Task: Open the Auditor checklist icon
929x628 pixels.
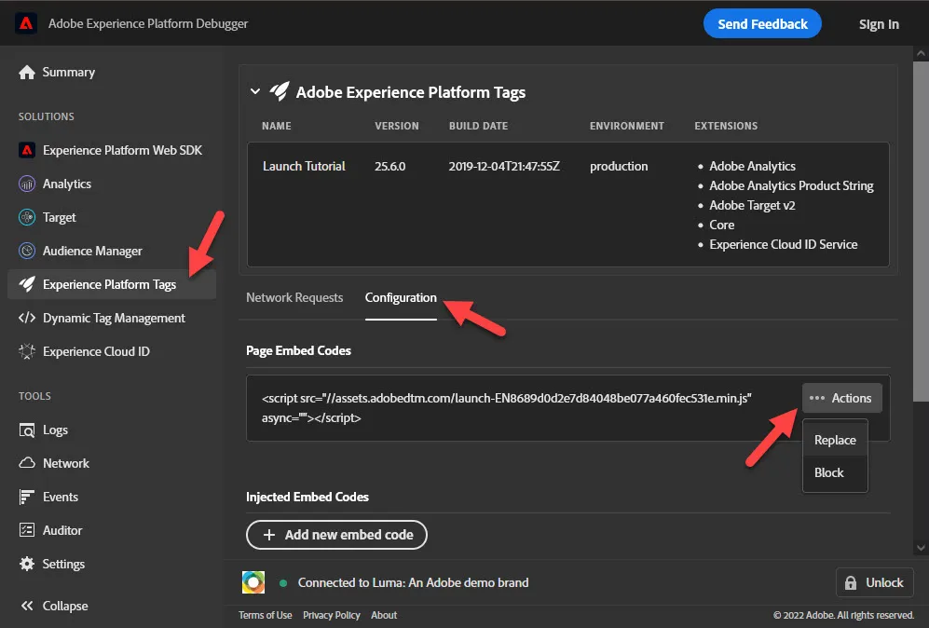Action: pos(27,530)
